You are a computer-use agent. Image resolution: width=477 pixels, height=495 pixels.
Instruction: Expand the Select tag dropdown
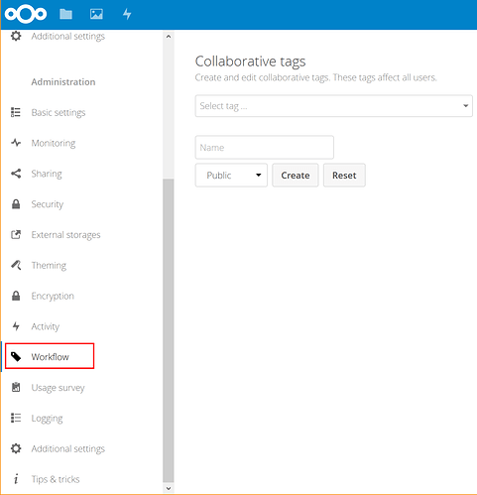tap(333, 106)
